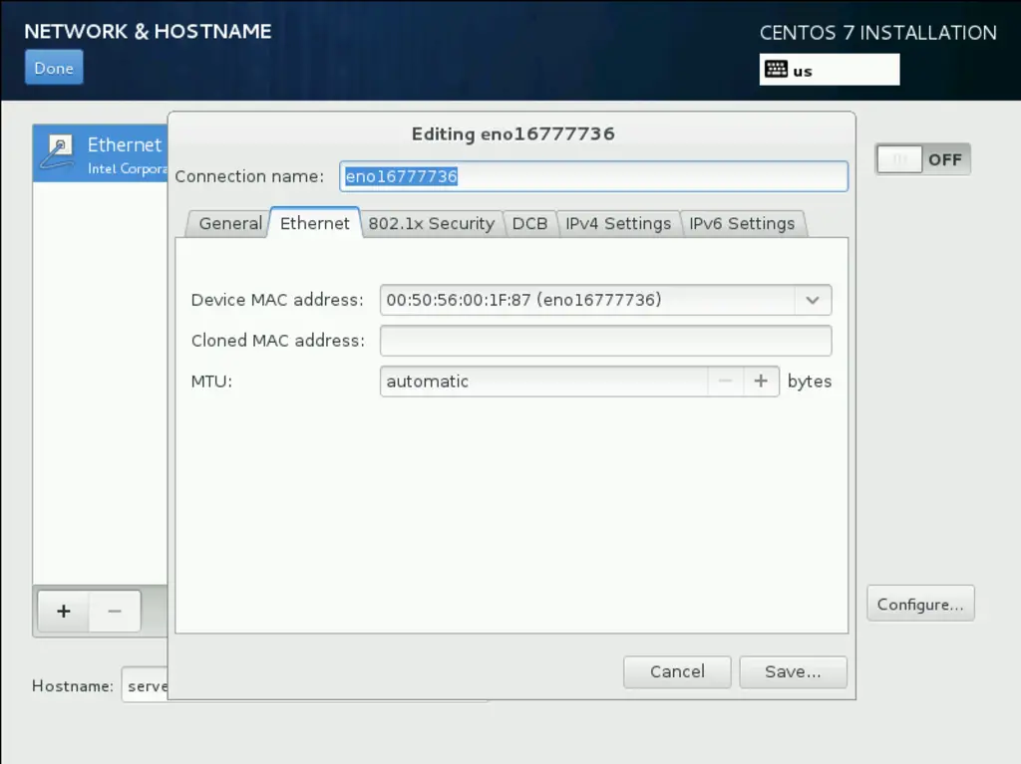Switch to the Ethernet tab

pyautogui.click(x=315, y=223)
